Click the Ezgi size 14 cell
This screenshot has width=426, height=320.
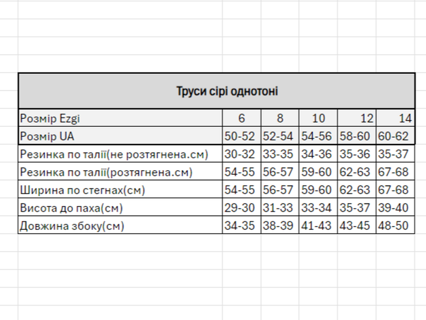[x=396, y=118]
